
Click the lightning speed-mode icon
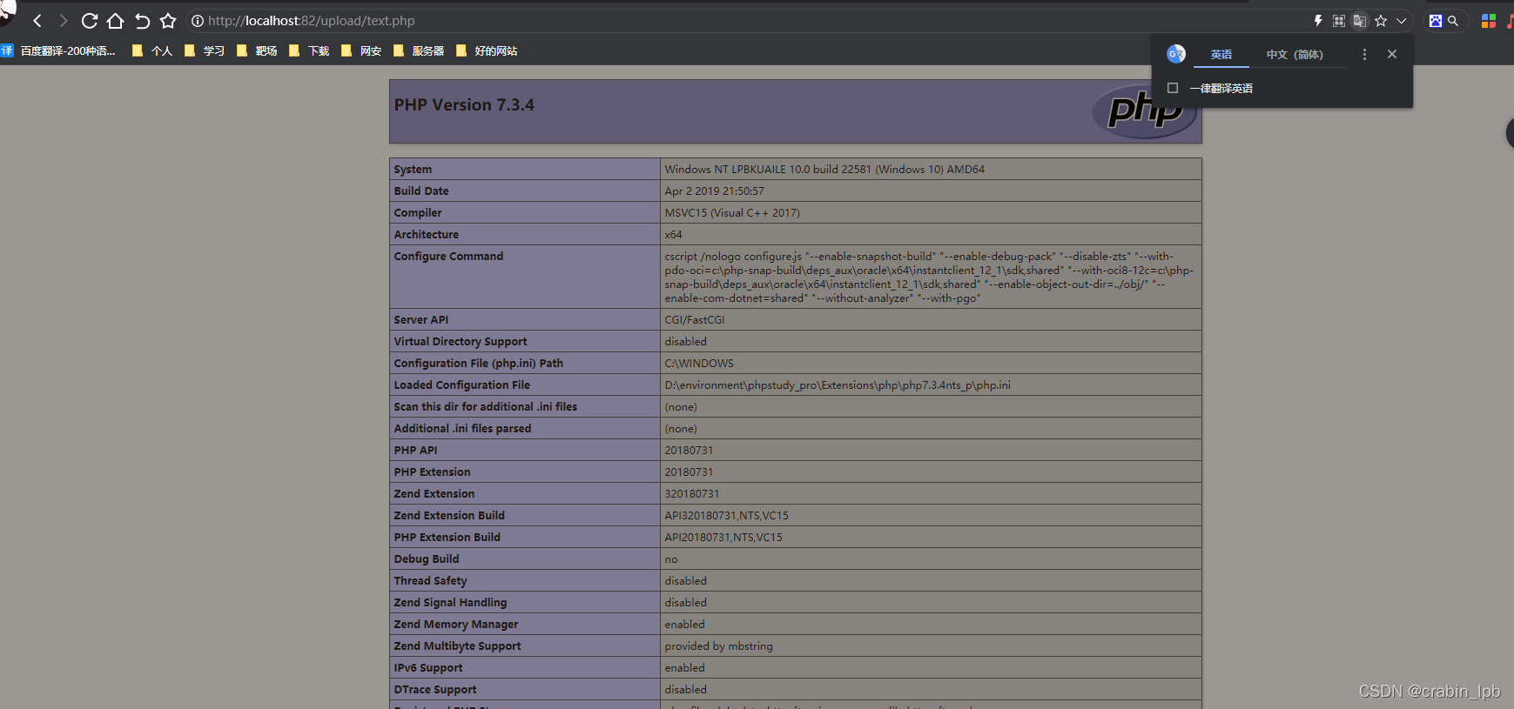click(1318, 21)
